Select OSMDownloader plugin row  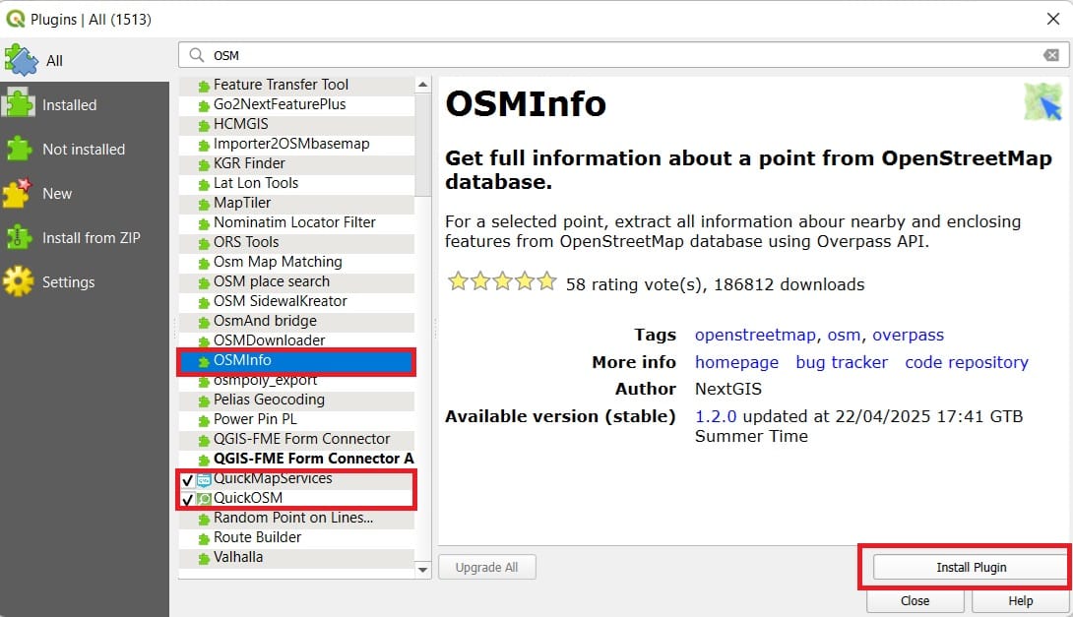point(296,340)
